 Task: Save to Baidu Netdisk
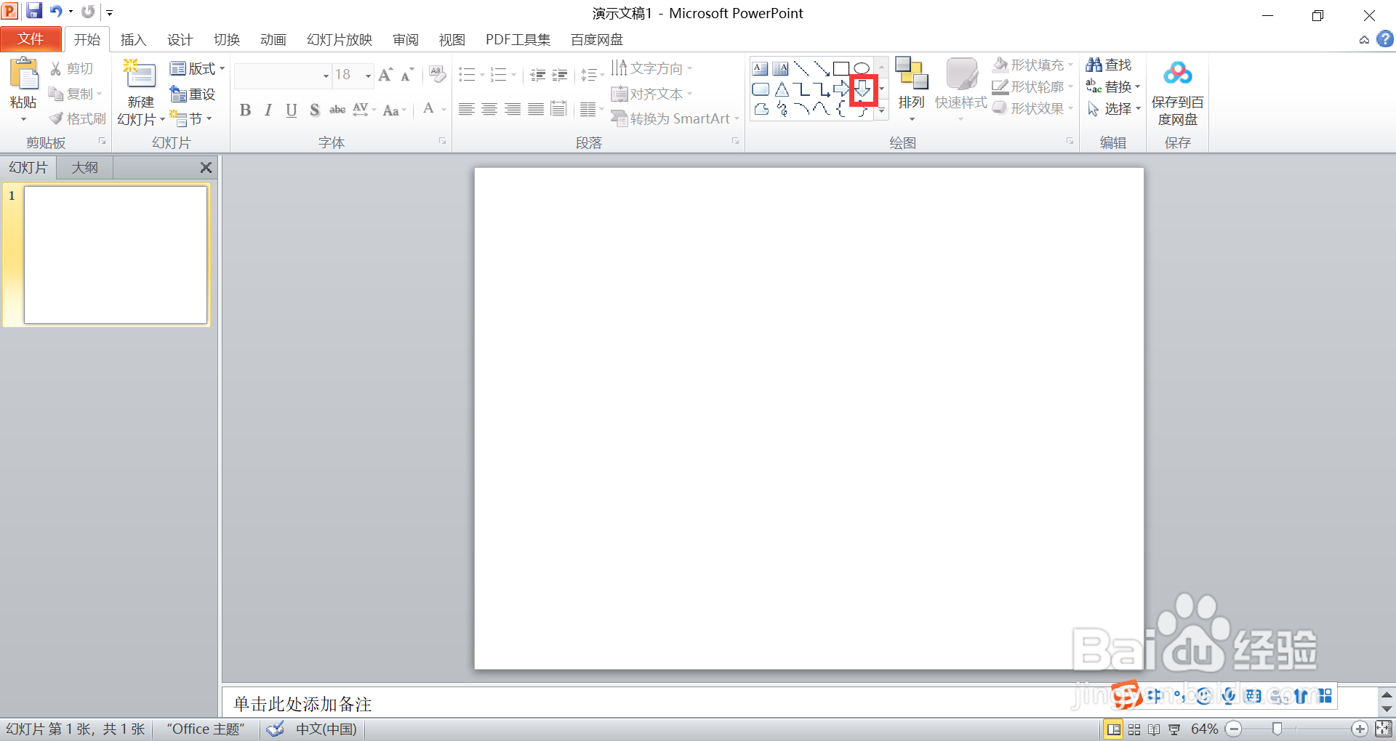click(1177, 93)
